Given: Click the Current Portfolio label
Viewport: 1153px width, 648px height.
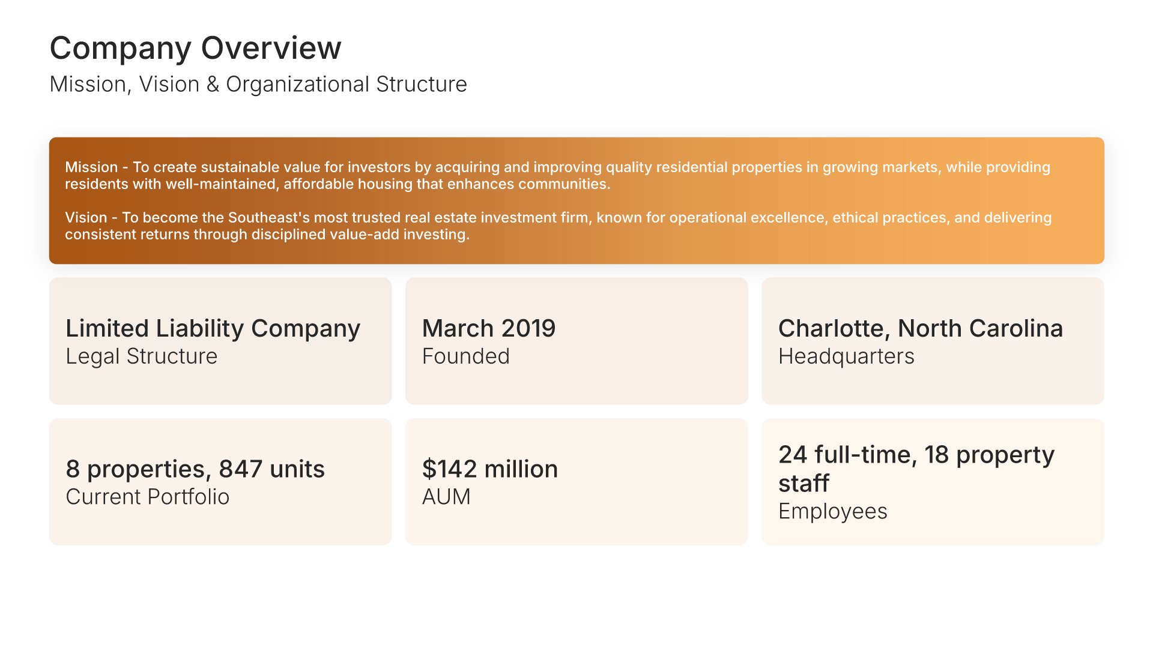Looking at the screenshot, I should pos(147,497).
